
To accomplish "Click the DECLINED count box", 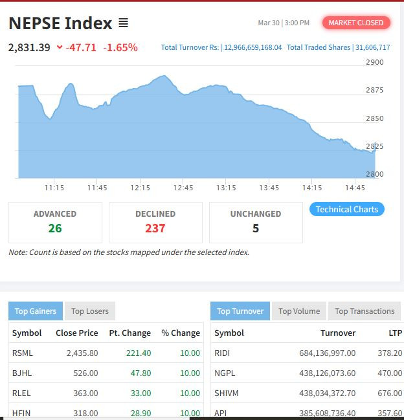I will (x=155, y=222).
